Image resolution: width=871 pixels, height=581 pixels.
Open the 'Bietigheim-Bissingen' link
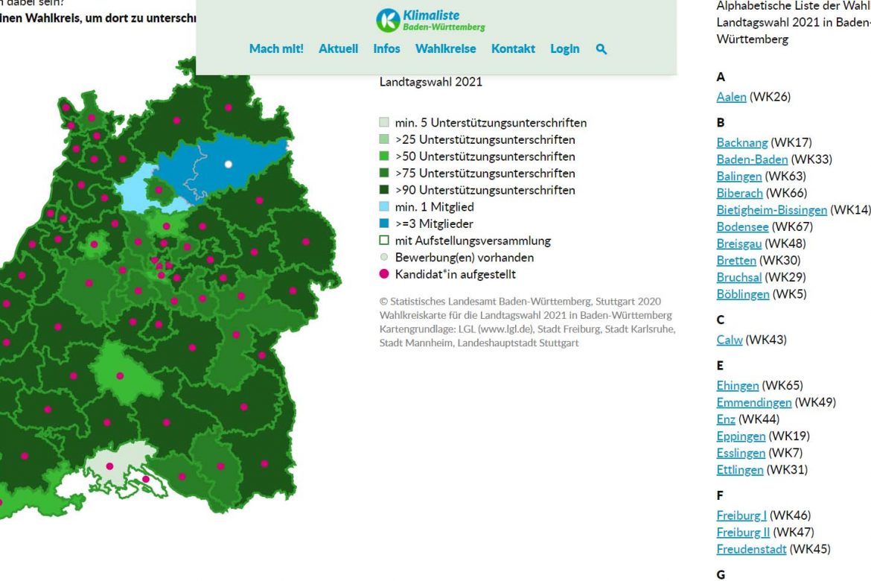[x=771, y=210]
